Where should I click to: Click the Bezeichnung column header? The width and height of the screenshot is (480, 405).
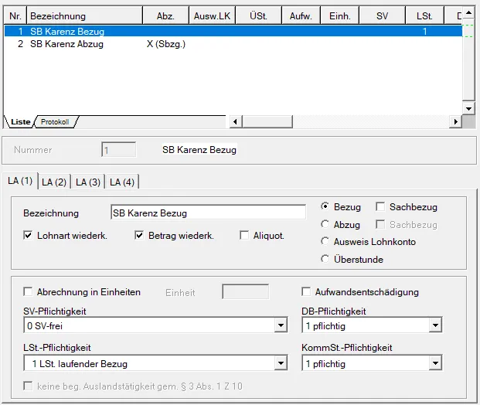click(85, 16)
